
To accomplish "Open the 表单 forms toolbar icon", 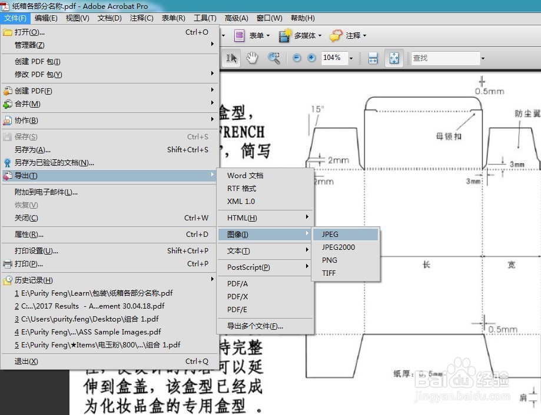I will pyautogui.click(x=239, y=35).
